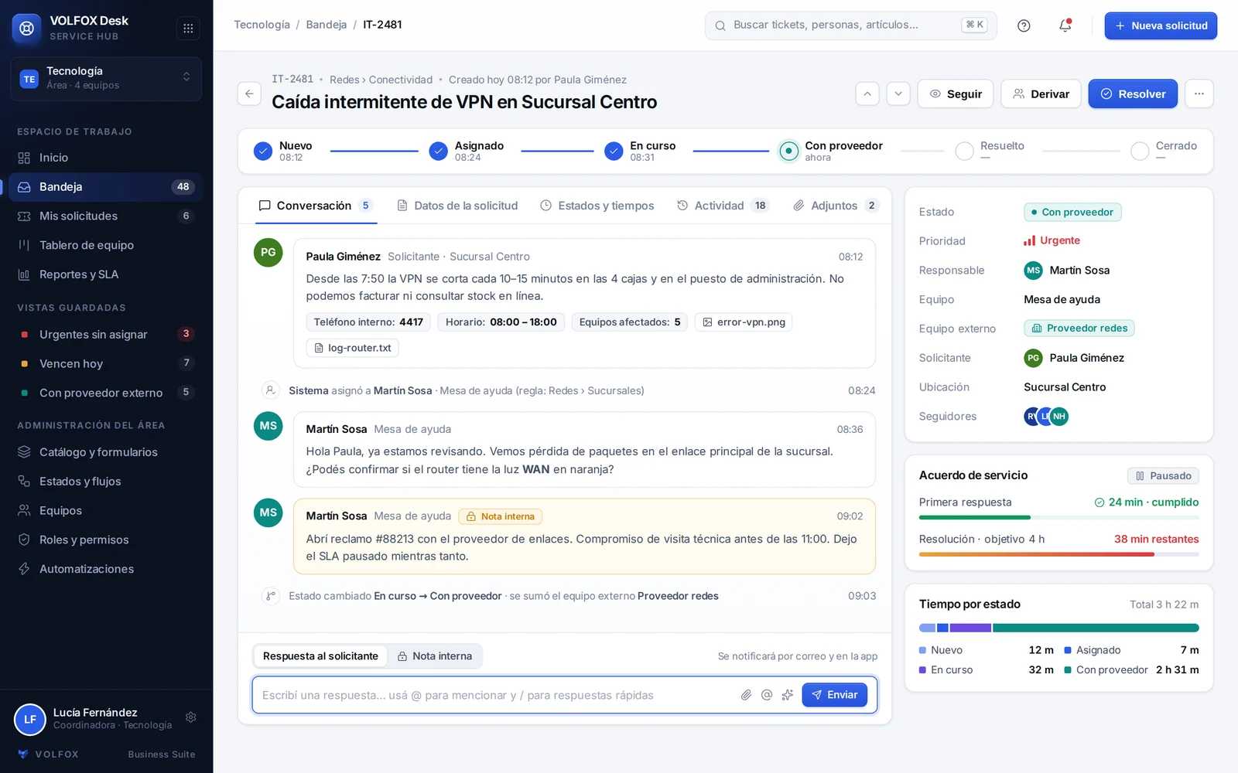Switch to the Actividad tab
Image resolution: width=1238 pixels, height=773 pixels.
click(723, 206)
